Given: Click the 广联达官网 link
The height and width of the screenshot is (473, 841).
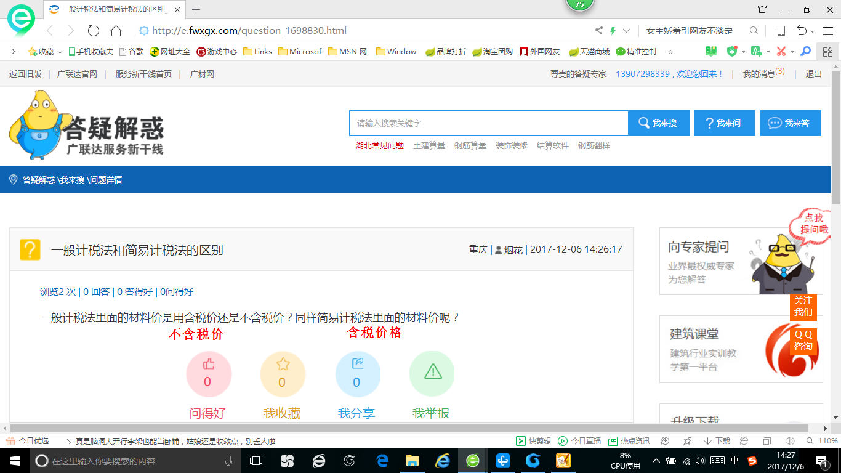Looking at the screenshot, I should [x=77, y=74].
